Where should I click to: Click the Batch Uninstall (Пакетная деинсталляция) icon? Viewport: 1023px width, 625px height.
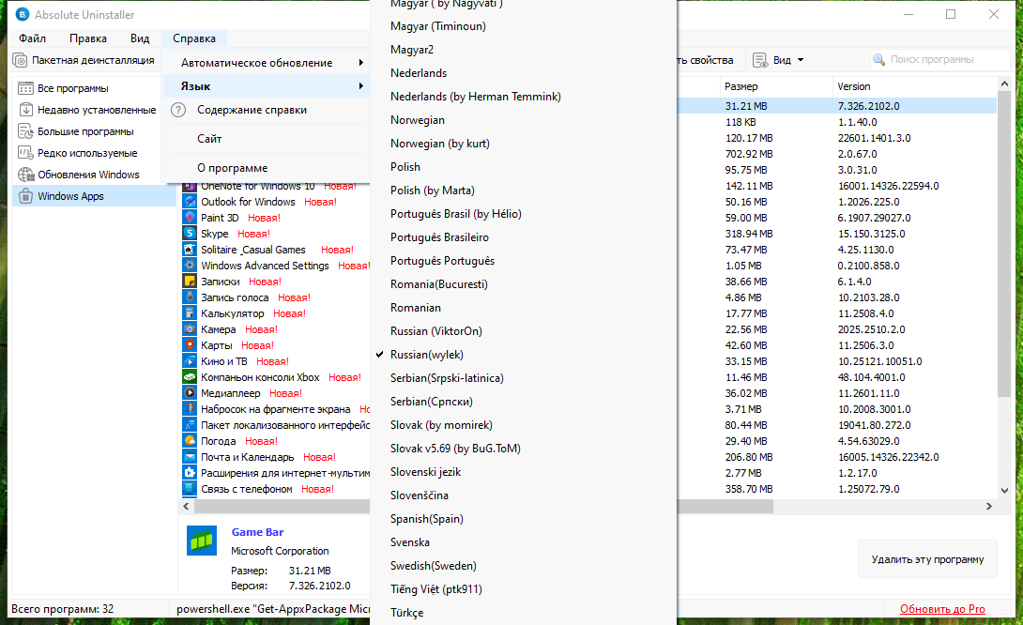[x=21, y=61]
